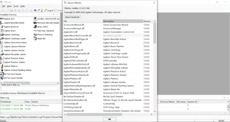Click the Save toolbar icon
The image size is (230, 122).
click(x=11, y=10)
